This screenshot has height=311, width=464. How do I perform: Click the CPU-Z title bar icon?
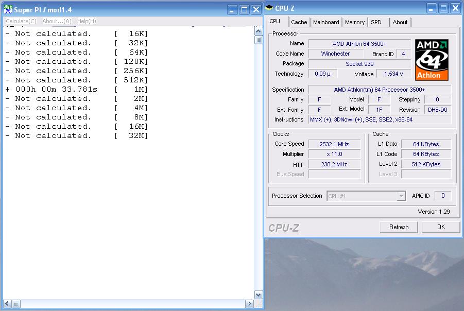[269, 8]
